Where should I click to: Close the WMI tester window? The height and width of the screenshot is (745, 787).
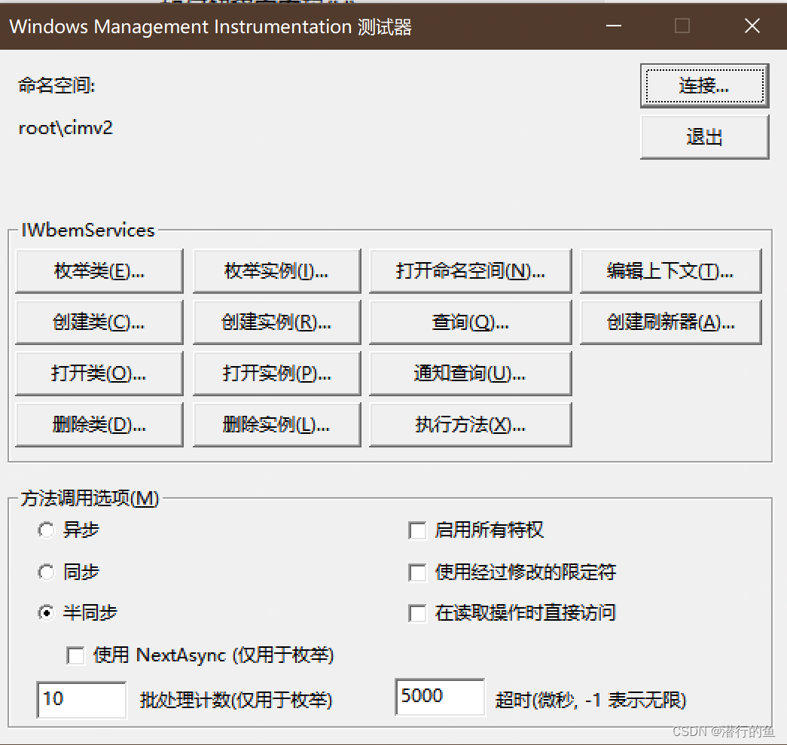(752, 26)
